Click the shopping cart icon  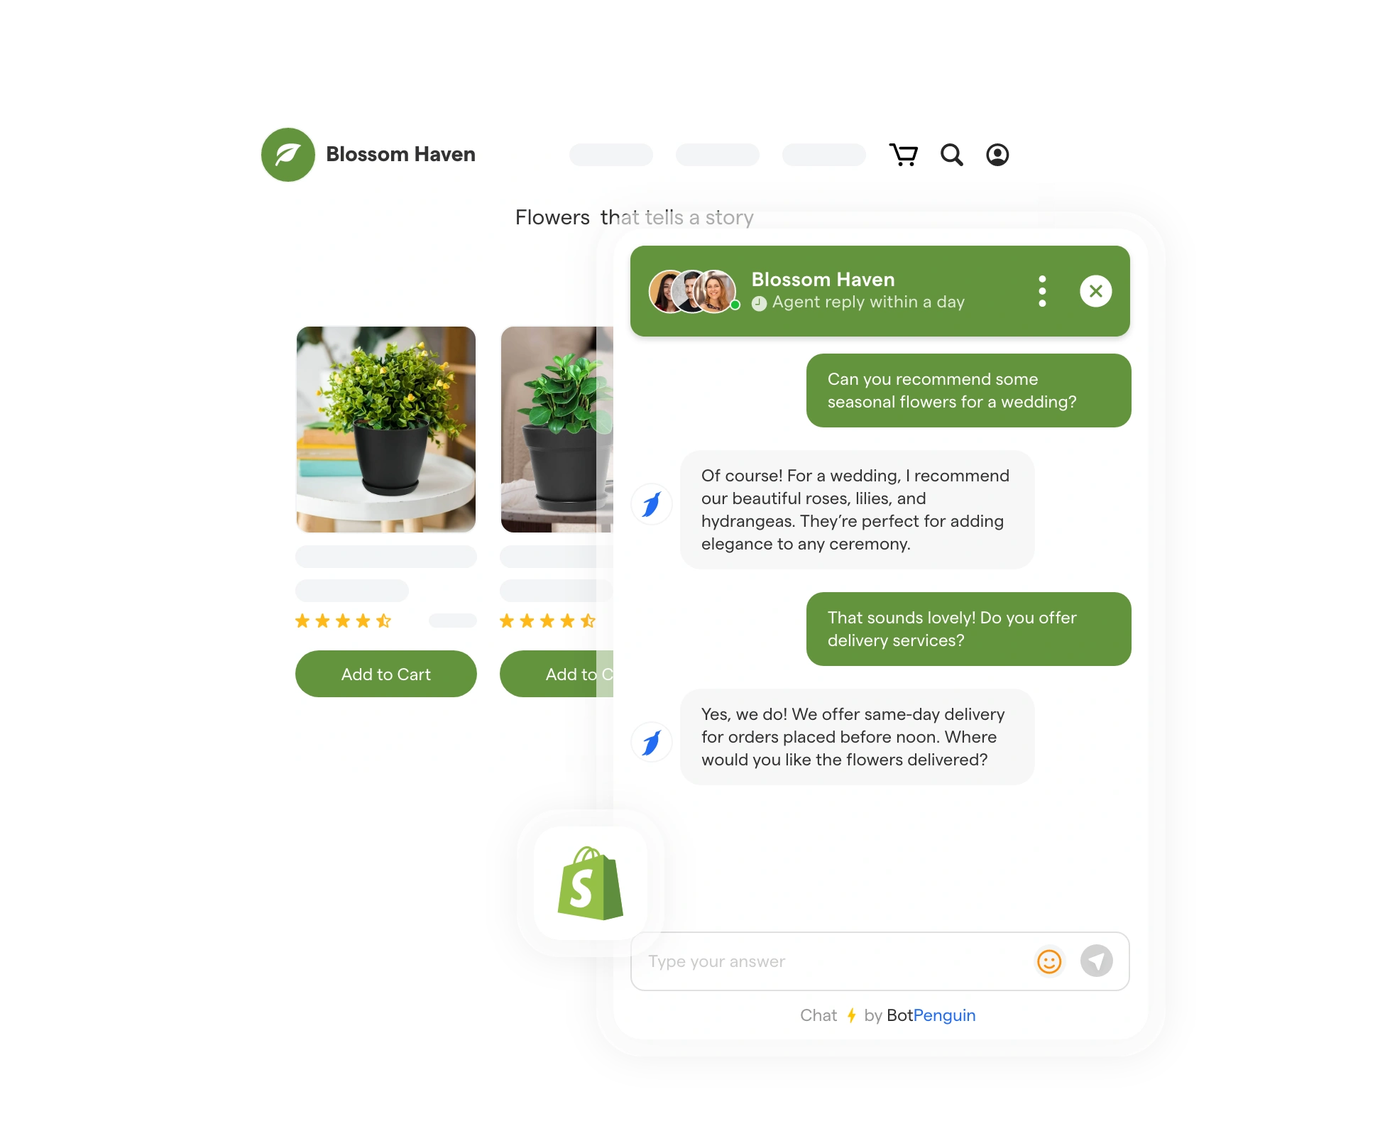(904, 155)
